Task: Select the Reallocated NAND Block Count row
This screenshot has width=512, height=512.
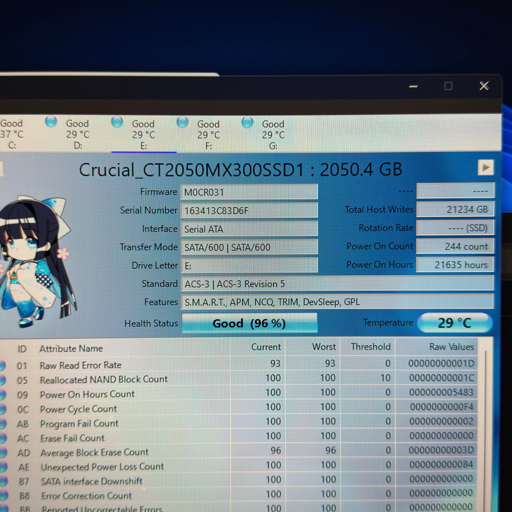Action: (238, 378)
